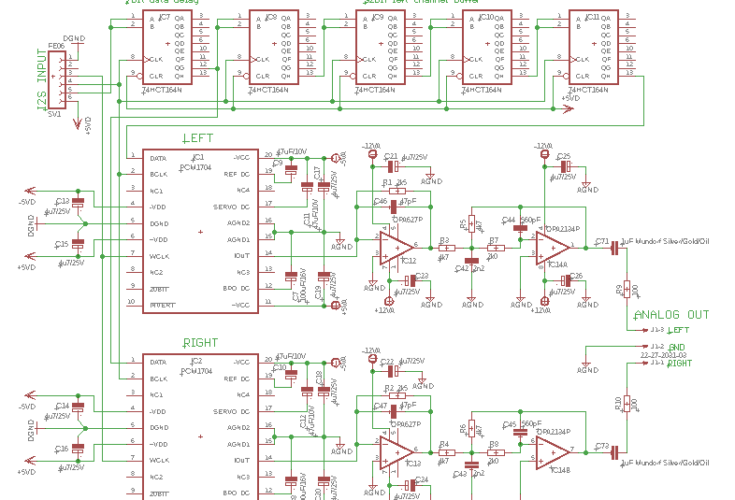This screenshot has width=735, height=500.
Task: Click the 'RIGHT' channel heading
Action: pos(201,343)
